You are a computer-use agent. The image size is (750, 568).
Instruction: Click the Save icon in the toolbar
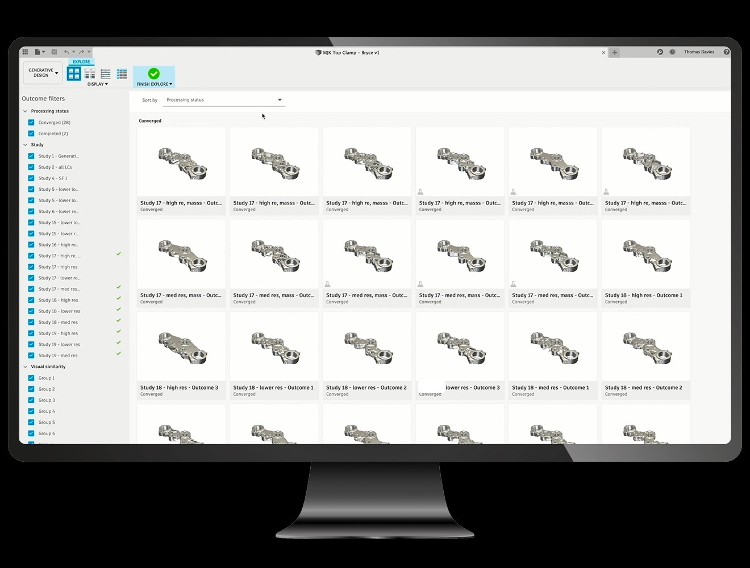click(54, 51)
